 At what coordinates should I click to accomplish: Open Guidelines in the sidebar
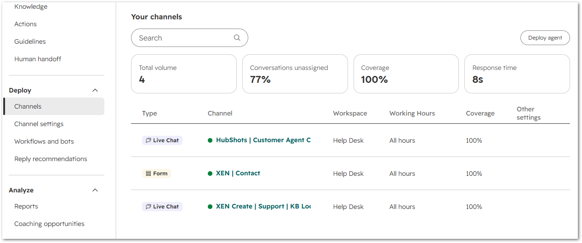[x=30, y=41]
